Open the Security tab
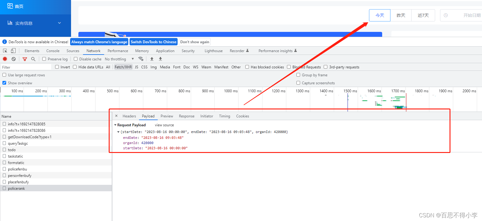482x221 pixels. click(x=188, y=51)
